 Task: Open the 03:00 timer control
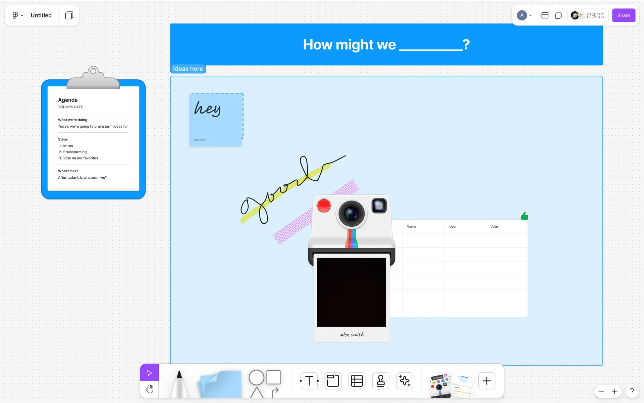pos(595,15)
